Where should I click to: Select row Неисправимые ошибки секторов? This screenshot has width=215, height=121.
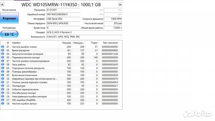click(60, 97)
